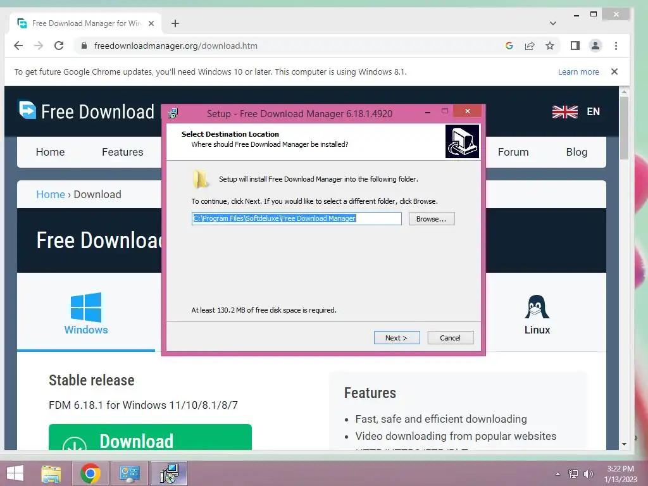The height and width of the screenshot is (486, 648).
Task: Click 'At least 130.2 MB' disk space text
Action: [x=264, y=310]
